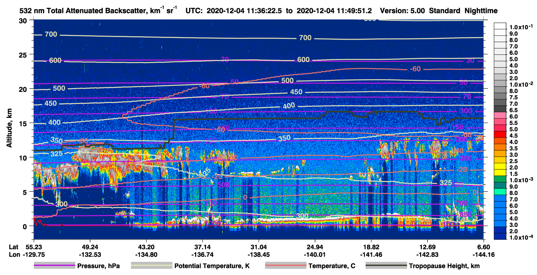537x275 pixels.
Task: Click the orange colorbar swatch beside 3.5
Action: [500, 148]
